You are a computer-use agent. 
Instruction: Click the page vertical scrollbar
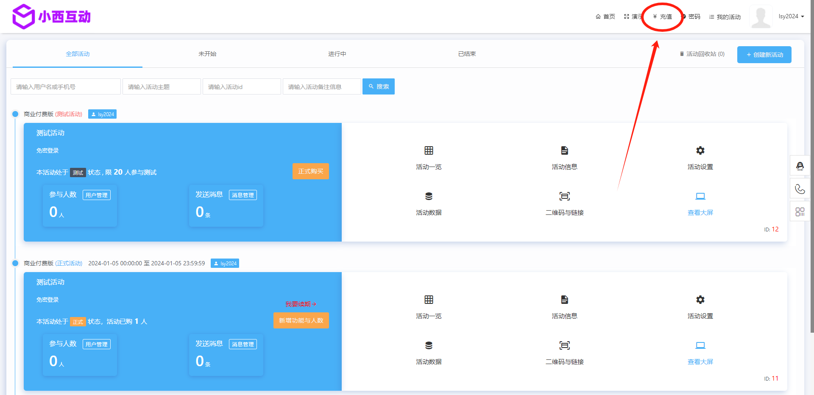click(x=811, y=166)
